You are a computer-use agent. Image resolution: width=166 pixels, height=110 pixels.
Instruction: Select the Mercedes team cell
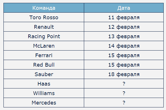pos(44,103)
